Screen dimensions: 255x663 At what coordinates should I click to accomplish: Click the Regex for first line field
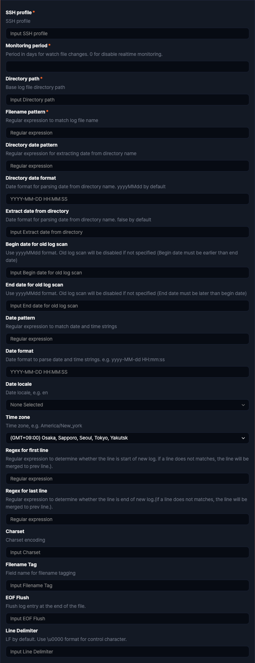point(128,479)
